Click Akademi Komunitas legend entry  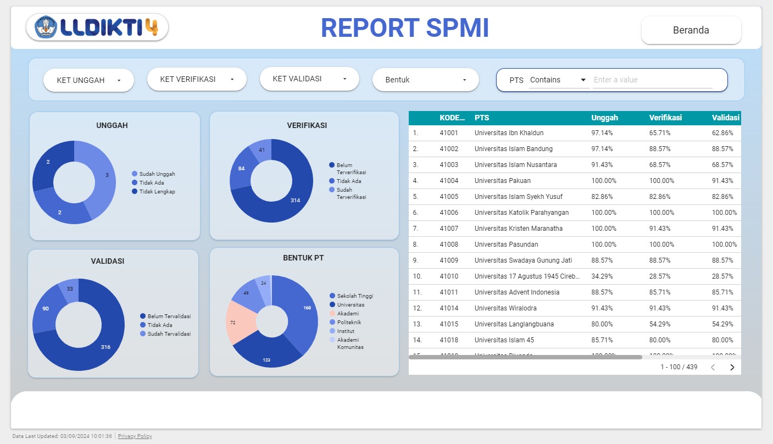pos(346,343)
